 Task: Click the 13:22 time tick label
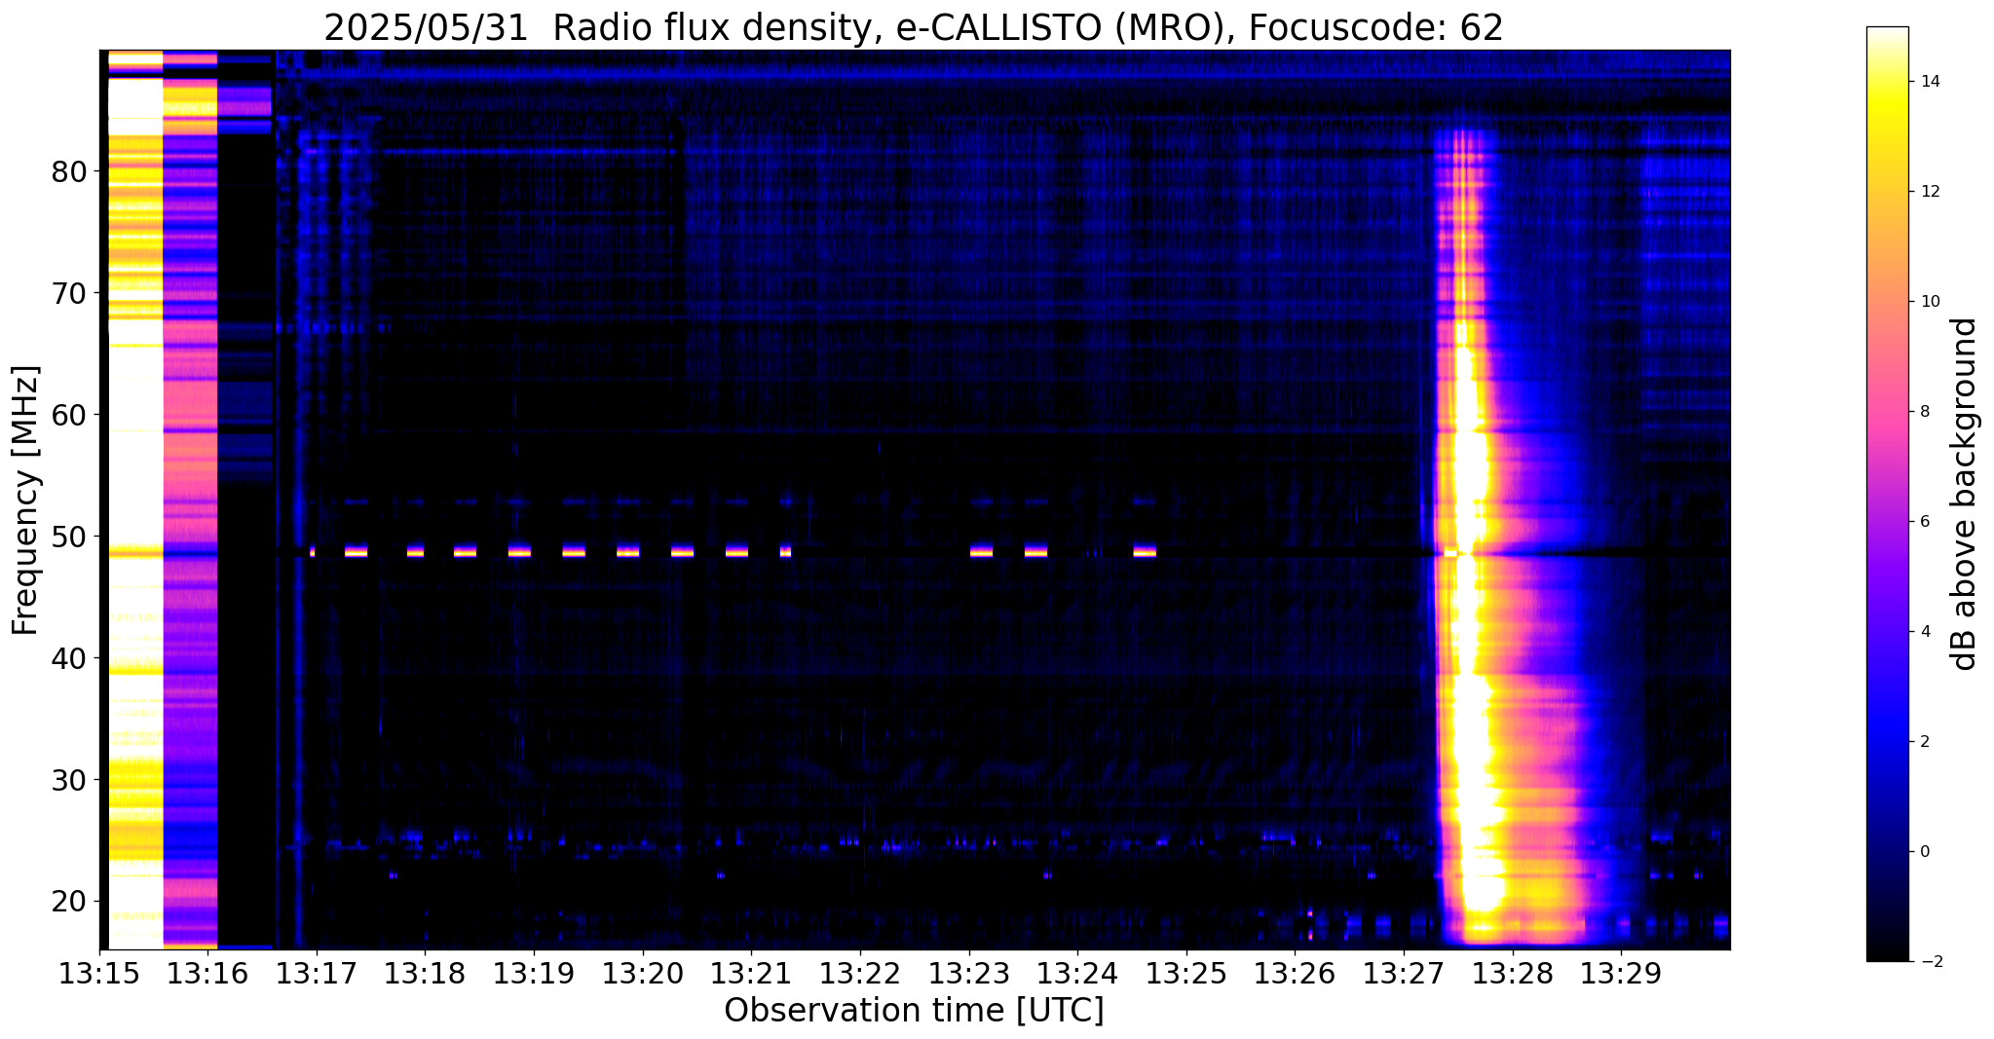coord(860,973)
